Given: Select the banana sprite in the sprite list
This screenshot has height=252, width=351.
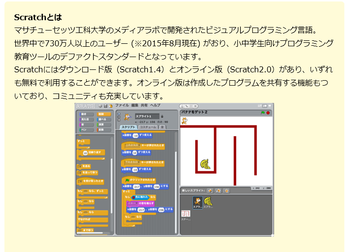Looking at the screenshot, I should [208, 202].
